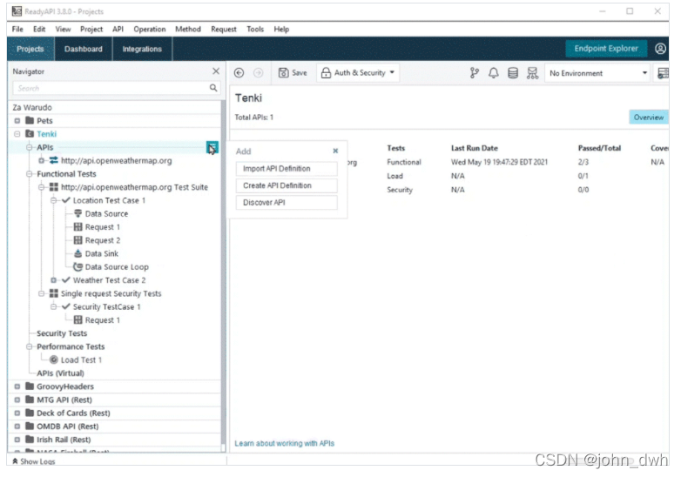This screenshot has height=477, width=681.
Task: Click the GroovyHeaders folder icon
Action: pyautogui.click(x=30, y=386)
